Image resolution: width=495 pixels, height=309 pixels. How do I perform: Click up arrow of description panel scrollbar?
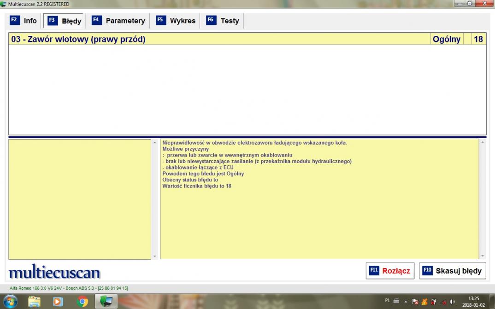click(483, 143)
